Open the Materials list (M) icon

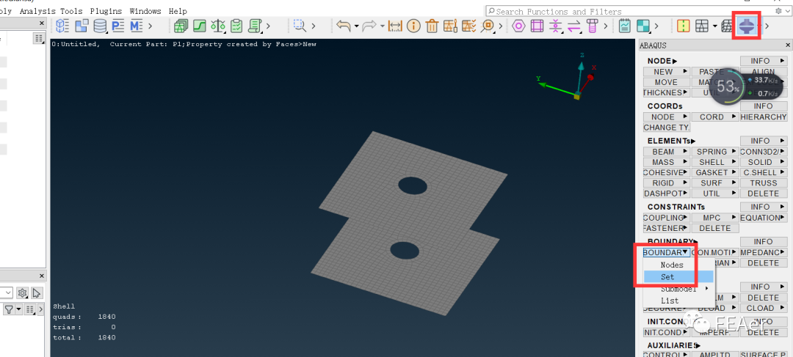click(x=137, y=26)
